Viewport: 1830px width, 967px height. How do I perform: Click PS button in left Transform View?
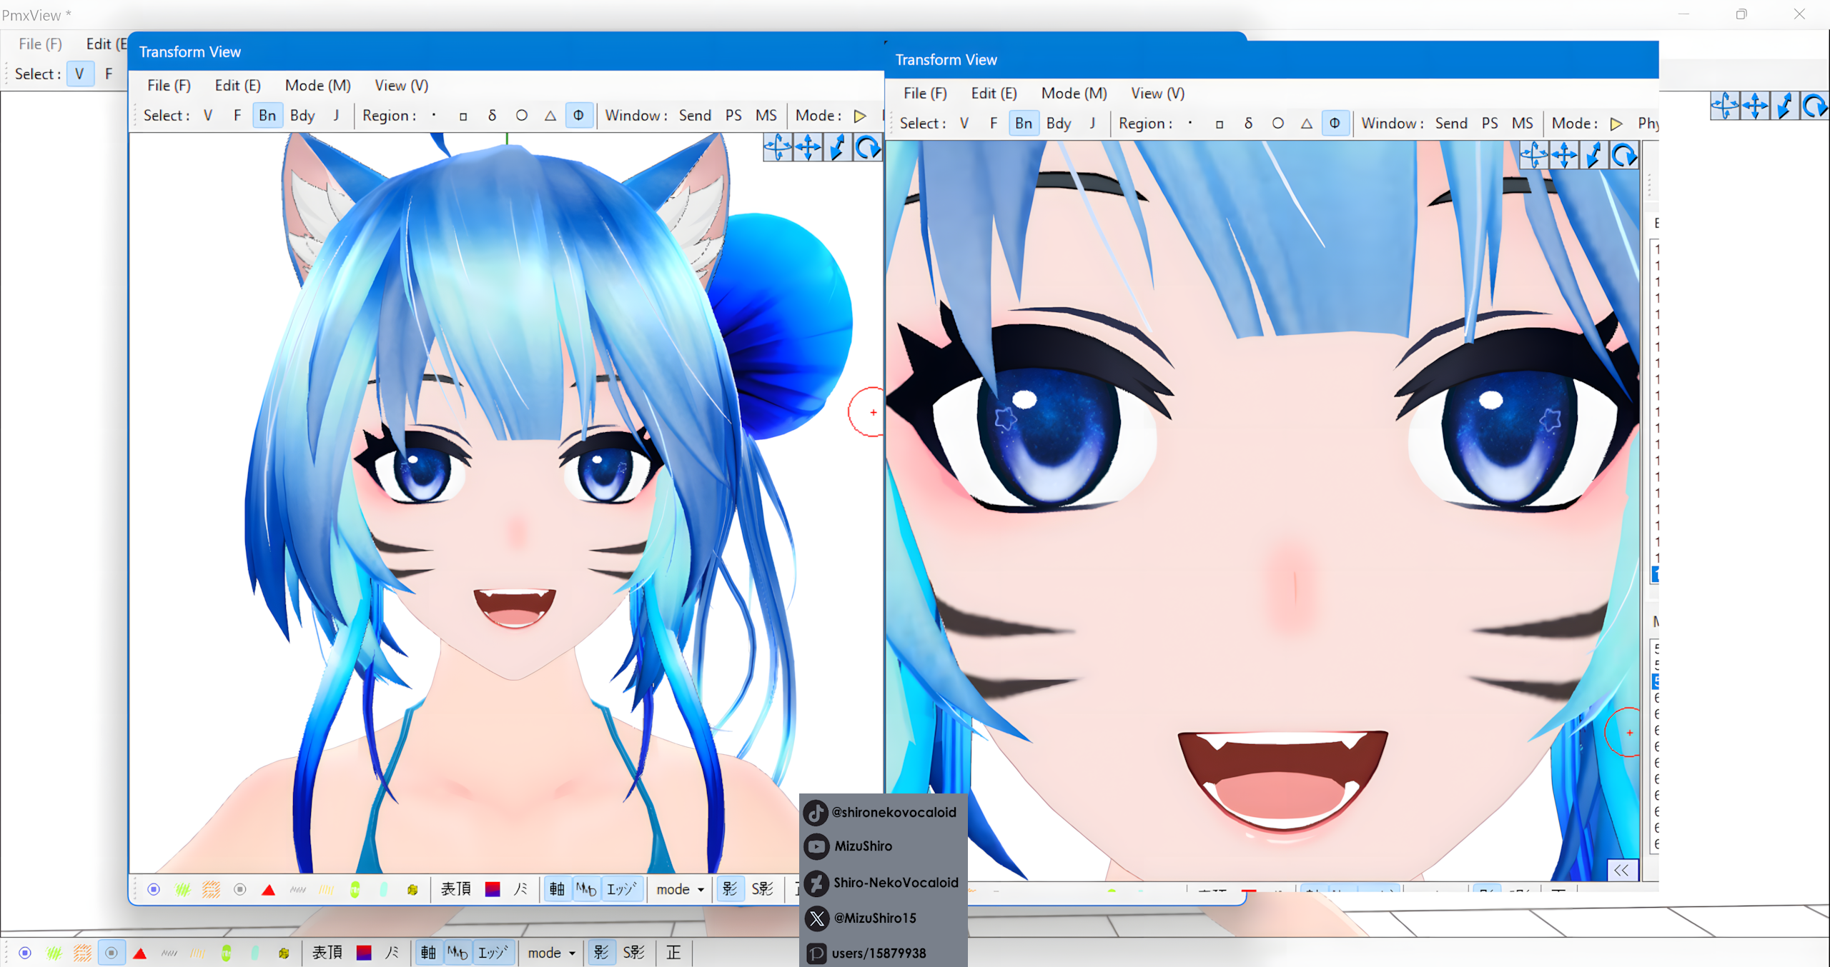point(733,116)
